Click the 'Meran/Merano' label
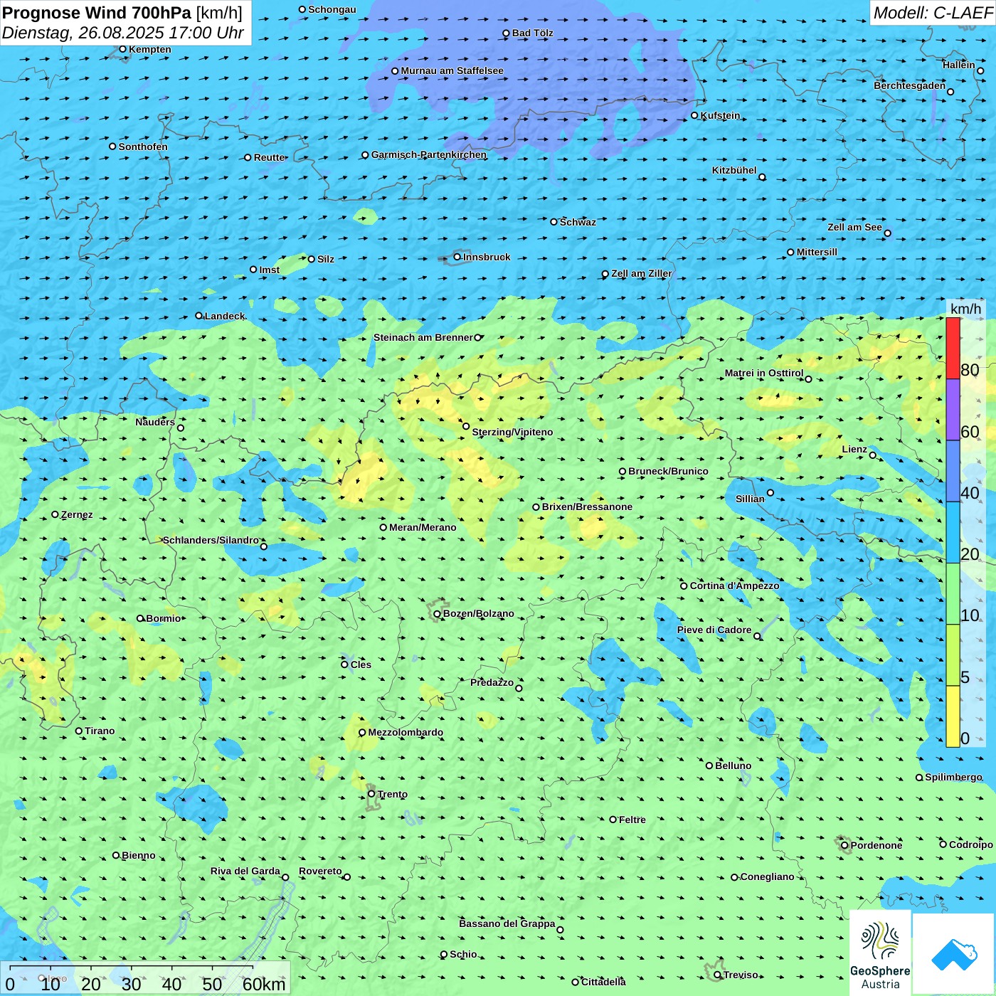This screenshot has width=996, height=996. tap(423, 527)
